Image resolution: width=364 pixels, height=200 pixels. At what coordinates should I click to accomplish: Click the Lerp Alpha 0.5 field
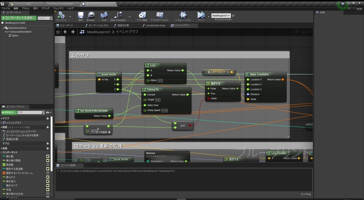pyautogui.click(x=160, y=81)
